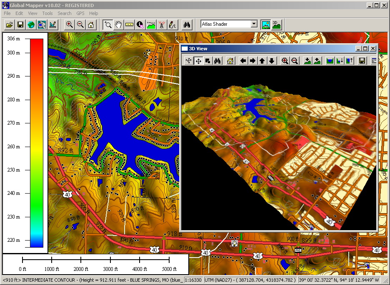Enable water display in the 3D View
Image resolution: width=390 pixels, height=285 pixels.
329,60
